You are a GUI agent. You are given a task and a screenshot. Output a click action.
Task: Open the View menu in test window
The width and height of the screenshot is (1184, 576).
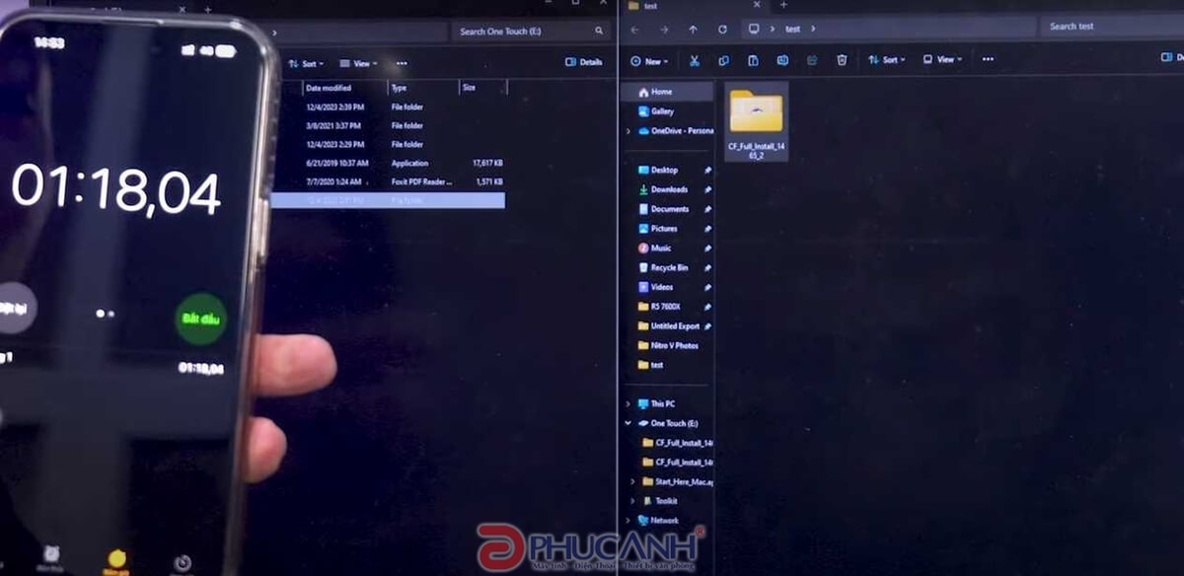[x=942, y=60]
